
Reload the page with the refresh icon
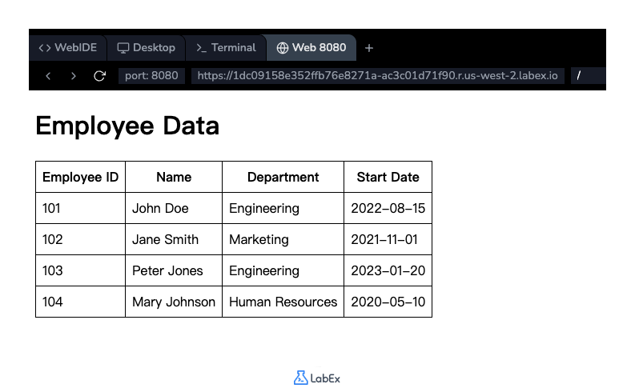coord(99,76)
